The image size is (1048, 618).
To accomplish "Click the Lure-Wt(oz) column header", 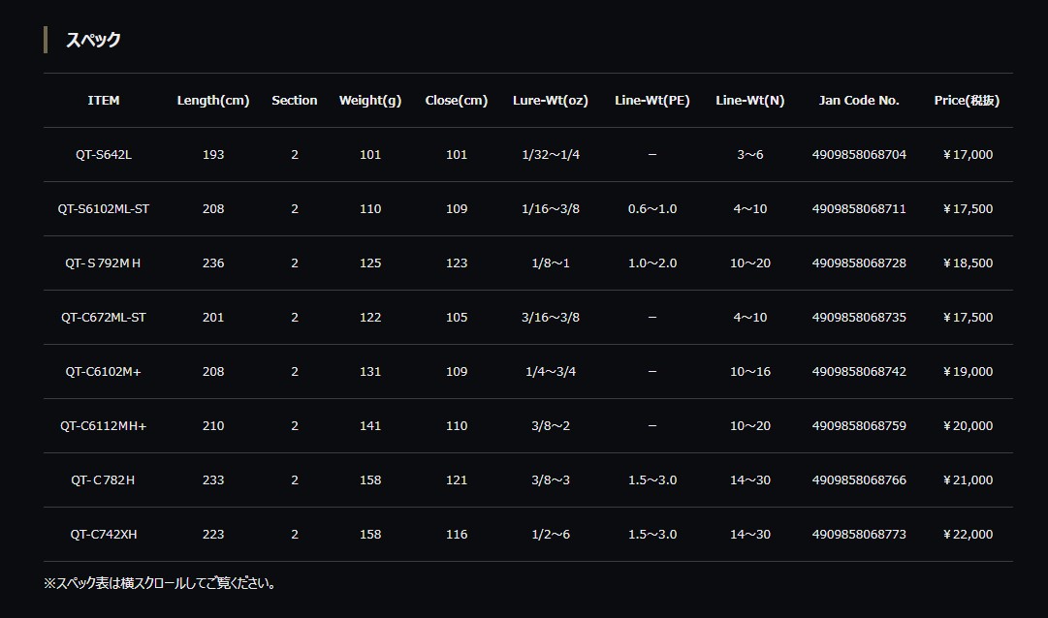I will tap(550, 101).
